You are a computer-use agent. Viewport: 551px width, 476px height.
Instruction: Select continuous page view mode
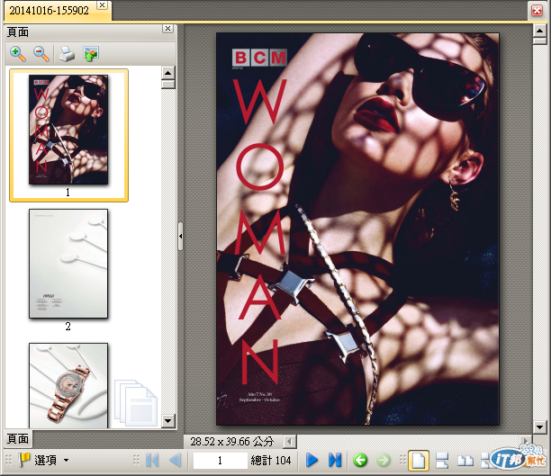click(x=442, y=460)
